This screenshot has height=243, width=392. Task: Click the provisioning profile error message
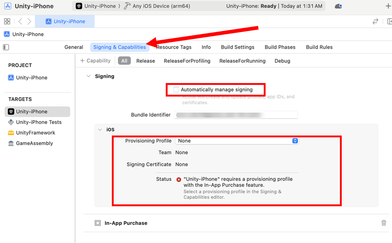(x=238, y=182)
